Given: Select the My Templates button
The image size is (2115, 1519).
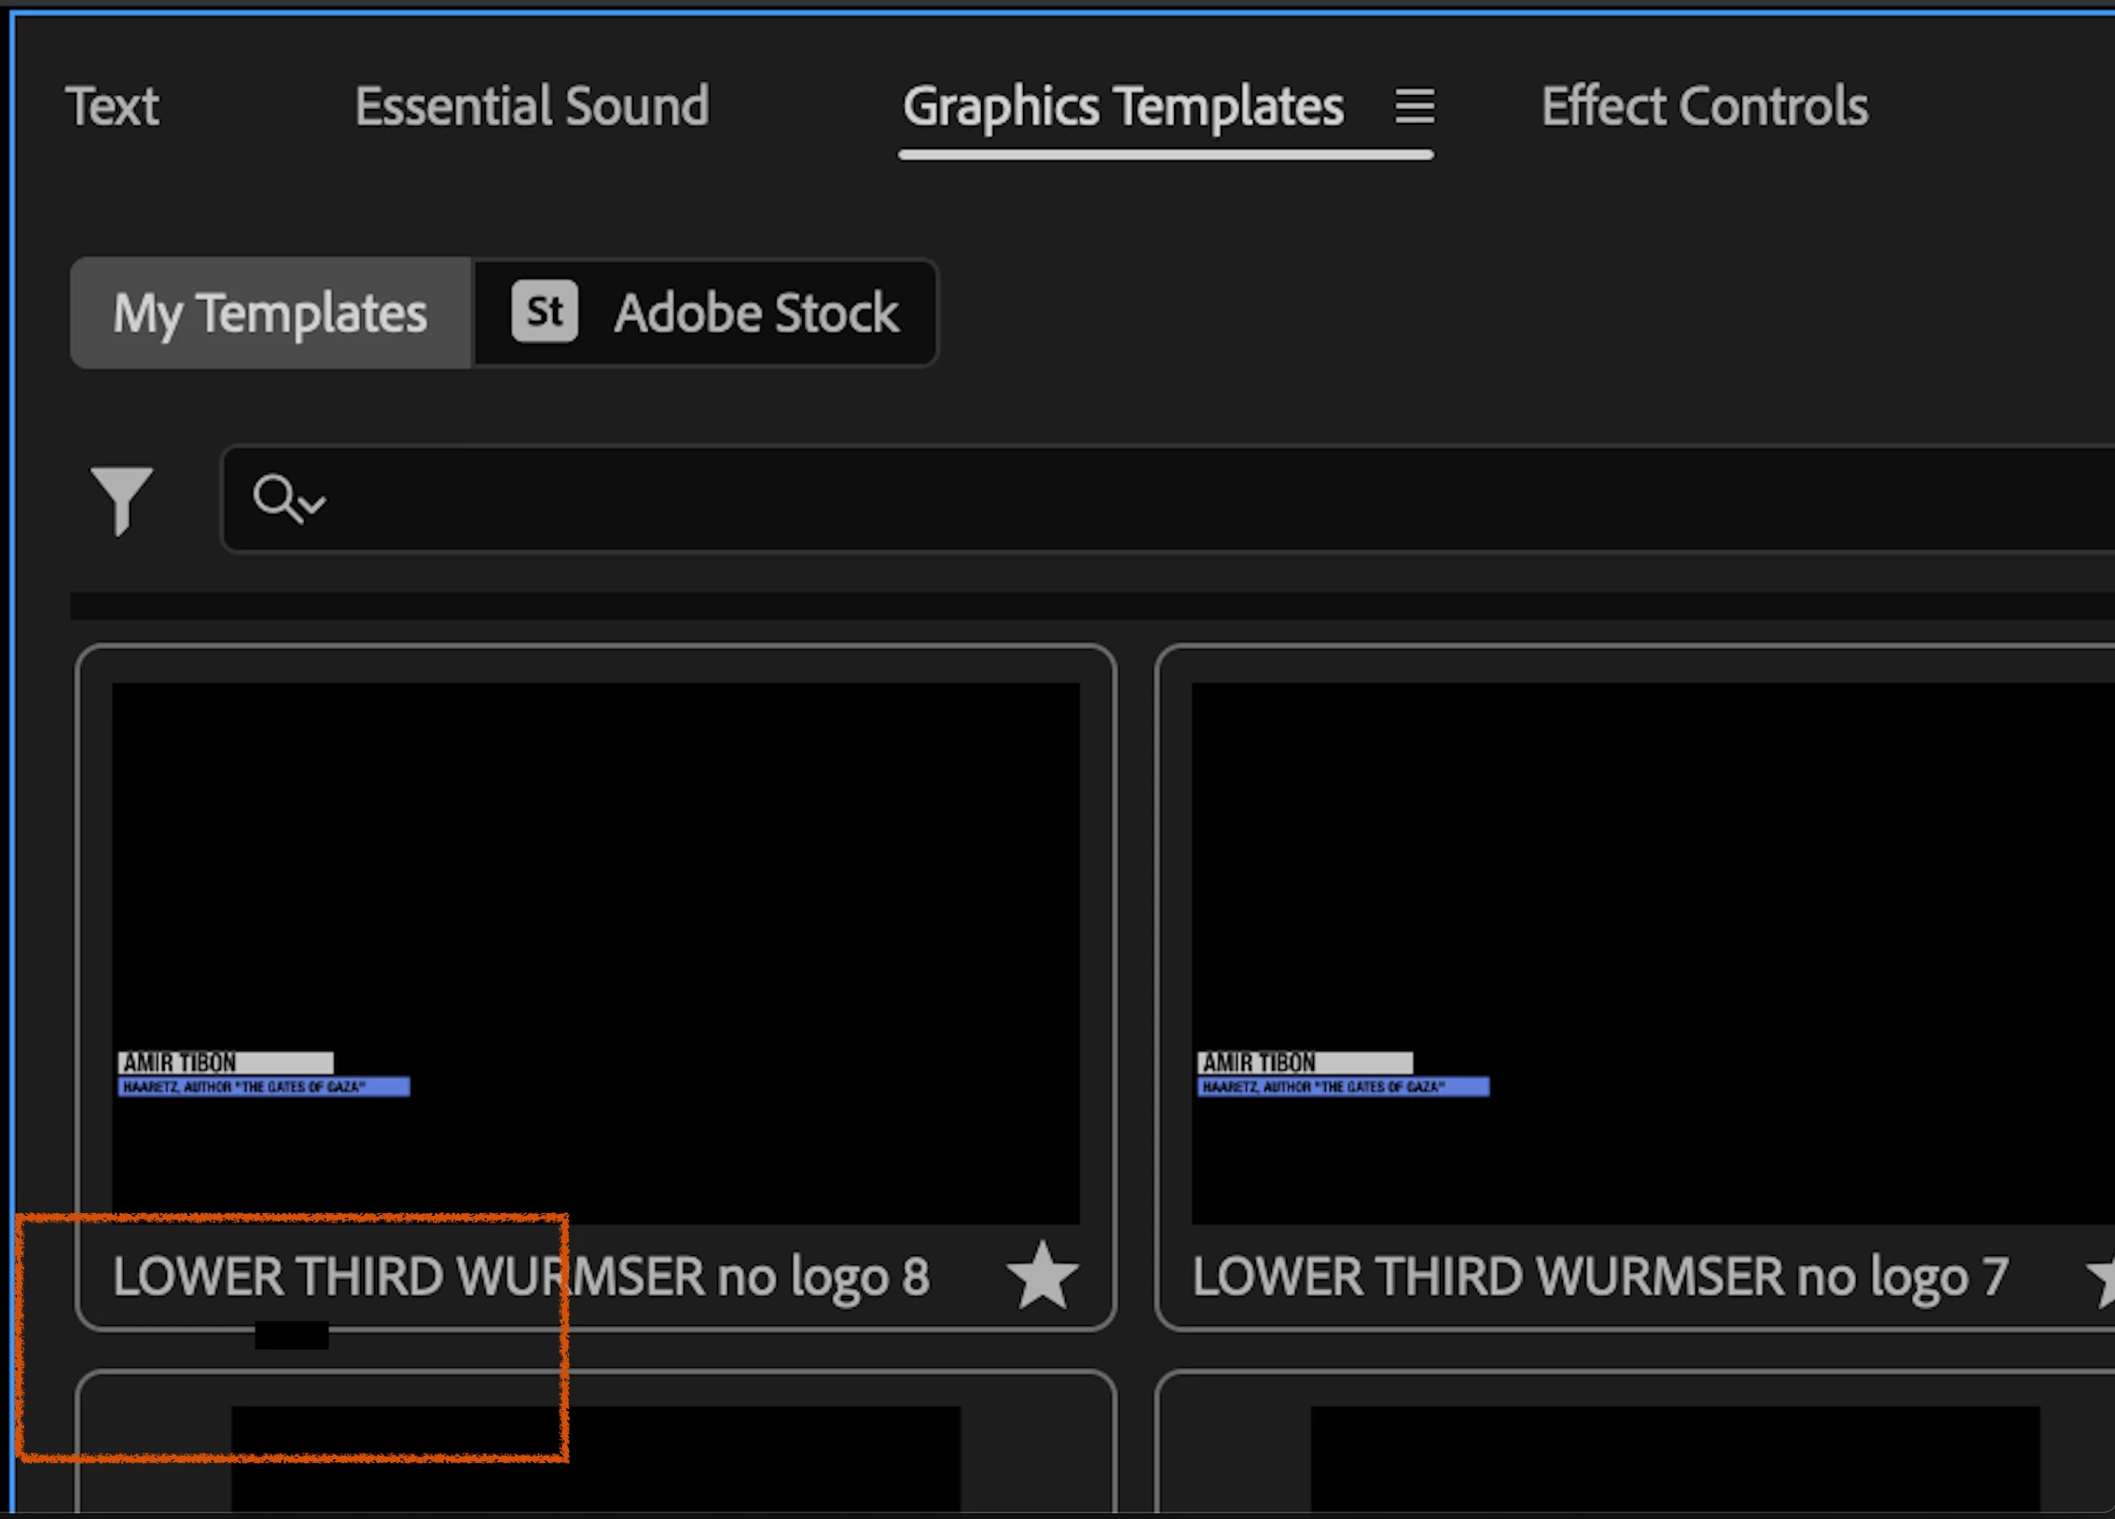Looking at the screenshot, I should coord(270,313).
